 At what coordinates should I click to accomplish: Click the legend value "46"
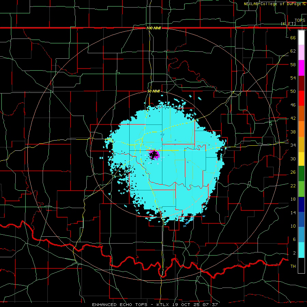tap(293, 105)
